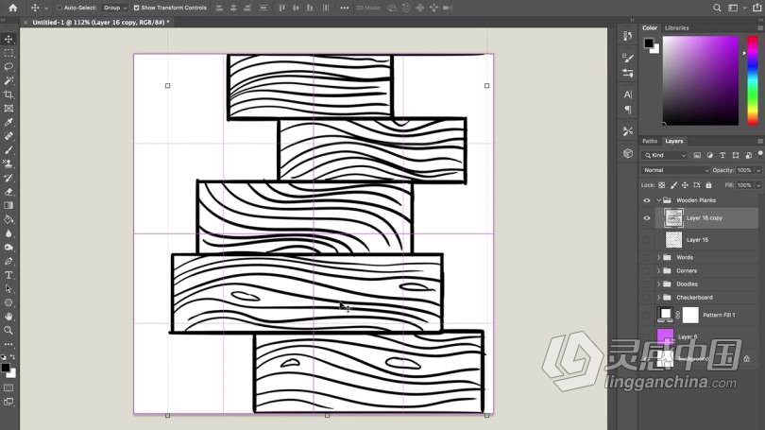Select the Eraser tool
The image size is (765, 430).
tap(8, 192)
